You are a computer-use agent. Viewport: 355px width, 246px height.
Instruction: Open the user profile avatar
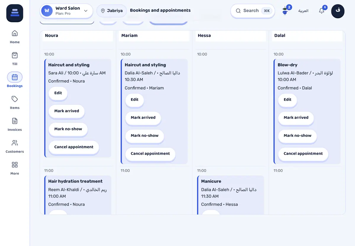tap(338, 11)
